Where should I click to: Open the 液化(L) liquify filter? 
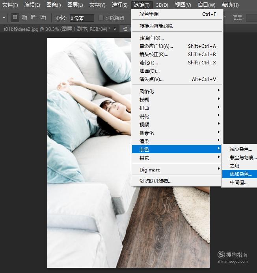point(177,63)
